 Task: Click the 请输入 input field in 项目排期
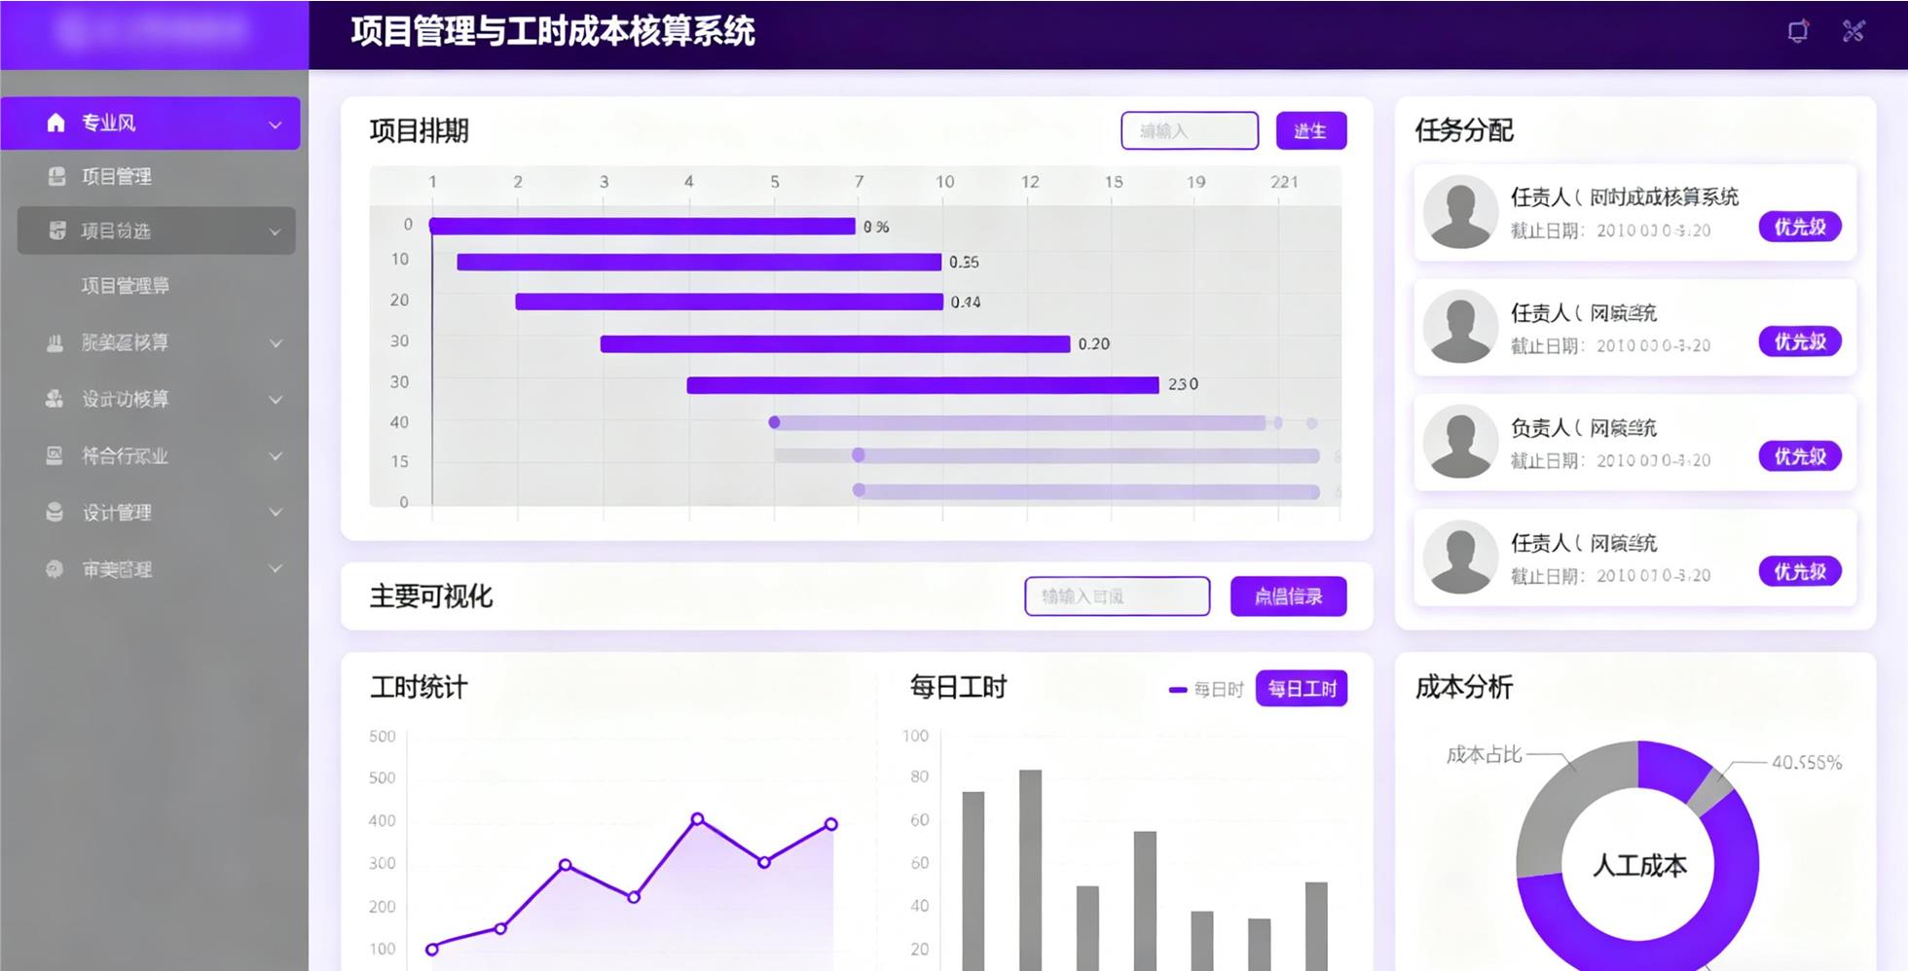point(1189,130)
